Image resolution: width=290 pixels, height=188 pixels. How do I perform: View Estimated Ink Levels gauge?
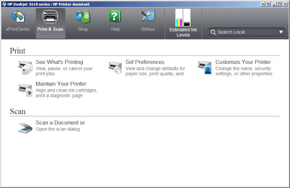click(183, 18)
